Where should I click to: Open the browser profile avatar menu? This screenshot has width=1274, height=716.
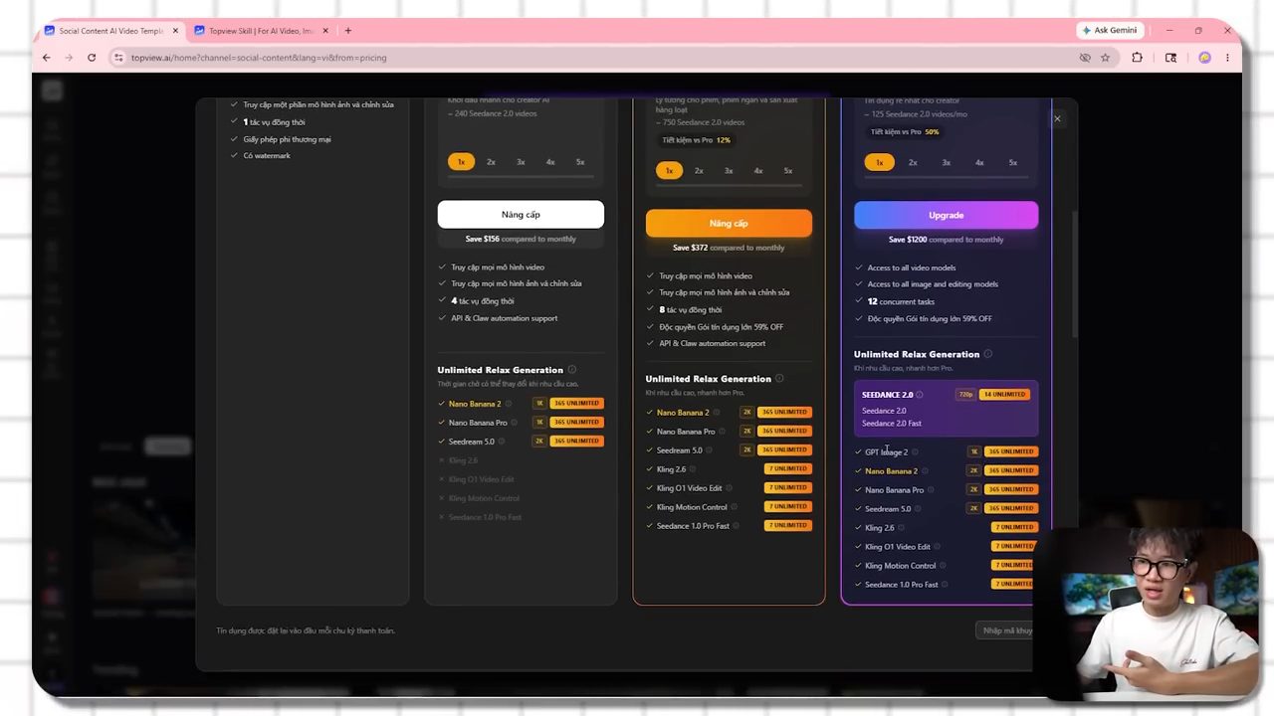click(1204, 58)
